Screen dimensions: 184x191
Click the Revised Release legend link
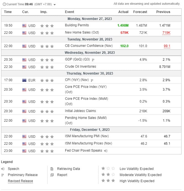click(x=20, y=181)
